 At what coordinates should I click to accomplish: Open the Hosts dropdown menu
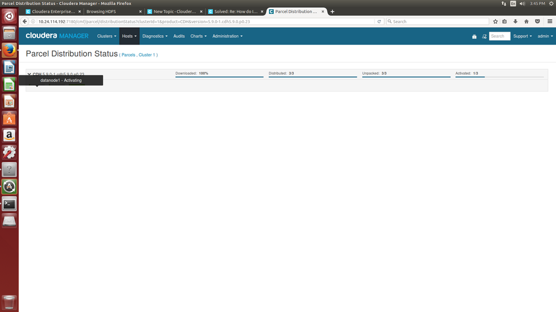(x=129, y=36)
